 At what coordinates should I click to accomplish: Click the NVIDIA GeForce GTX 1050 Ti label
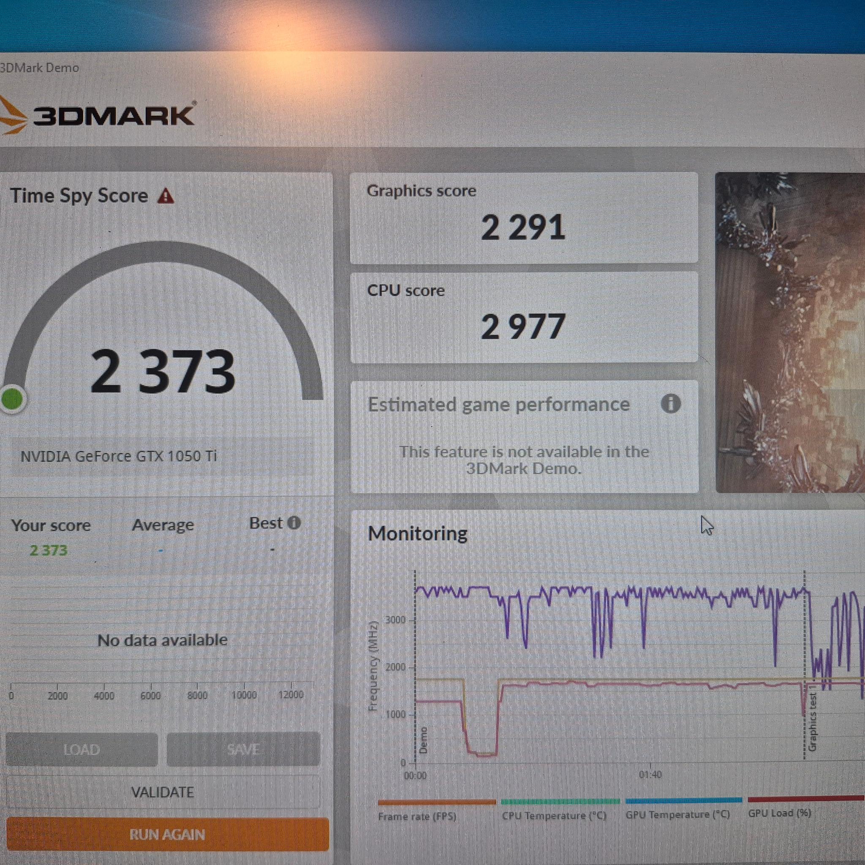pos(119,456)
